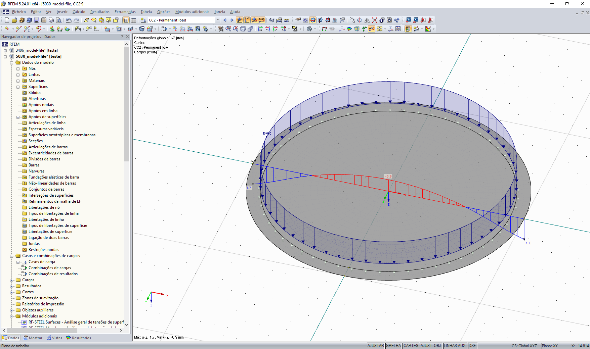Click the results color scale panel icon
This screenshot has width=590, height=349.
pos(409,29)
